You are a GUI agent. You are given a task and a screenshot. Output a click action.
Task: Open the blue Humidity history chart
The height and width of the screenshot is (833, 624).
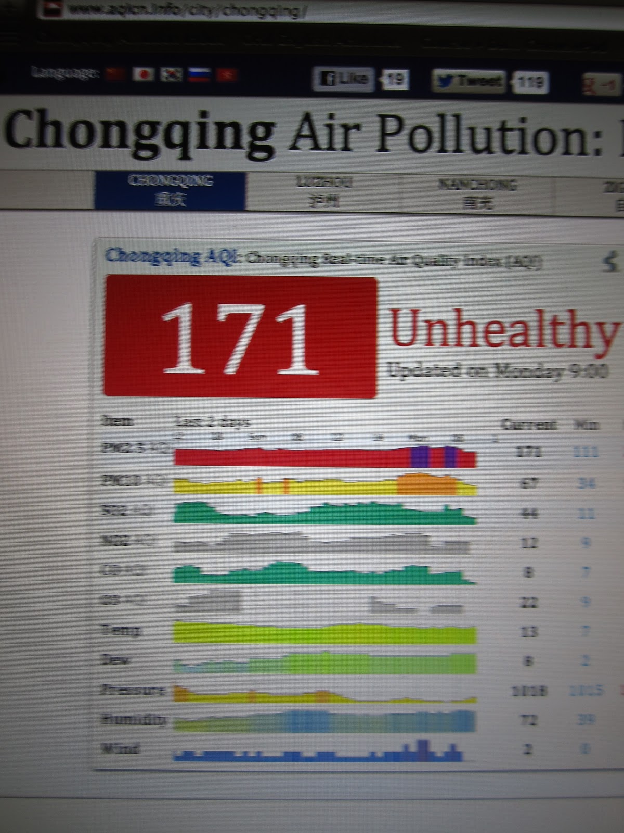coord(325,721)
